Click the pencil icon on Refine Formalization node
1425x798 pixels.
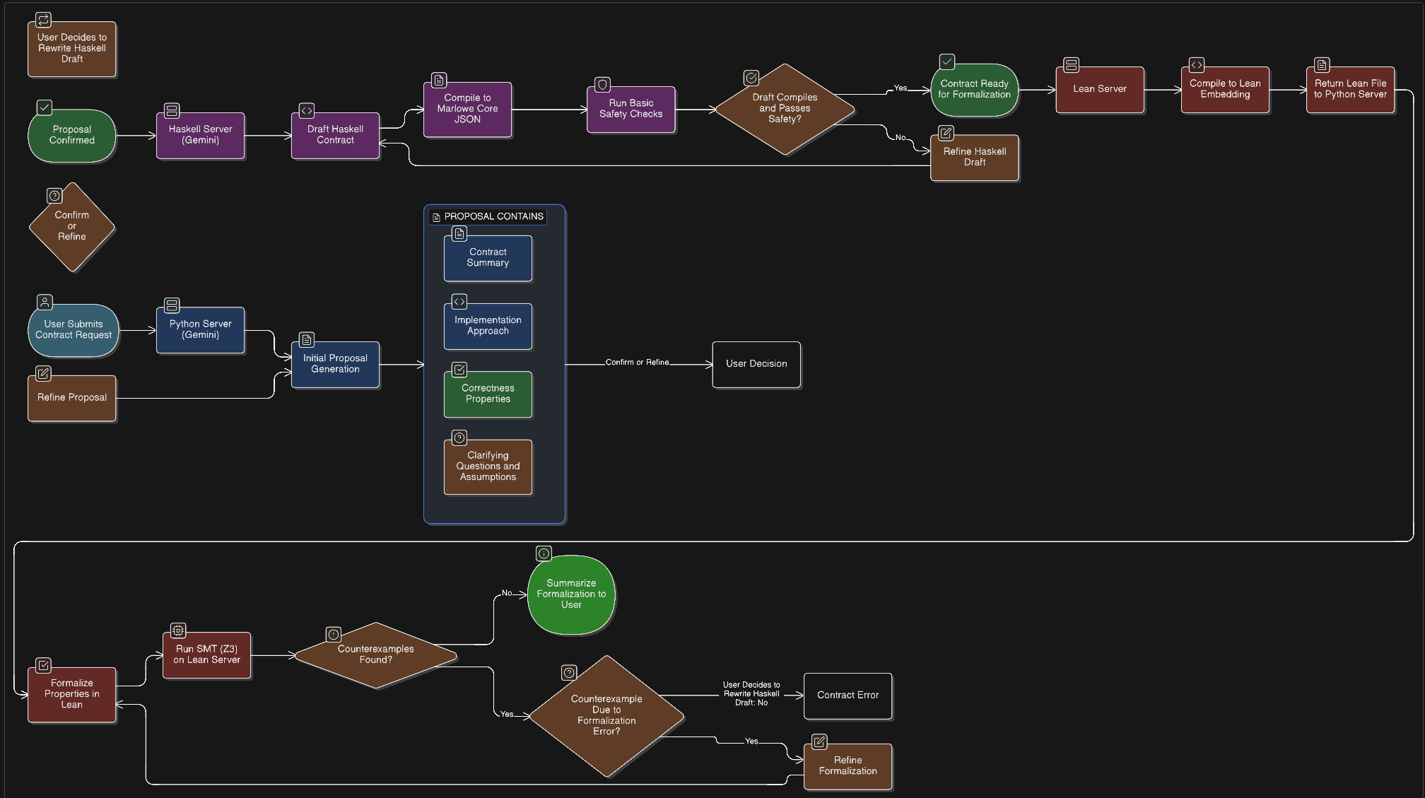819,741
